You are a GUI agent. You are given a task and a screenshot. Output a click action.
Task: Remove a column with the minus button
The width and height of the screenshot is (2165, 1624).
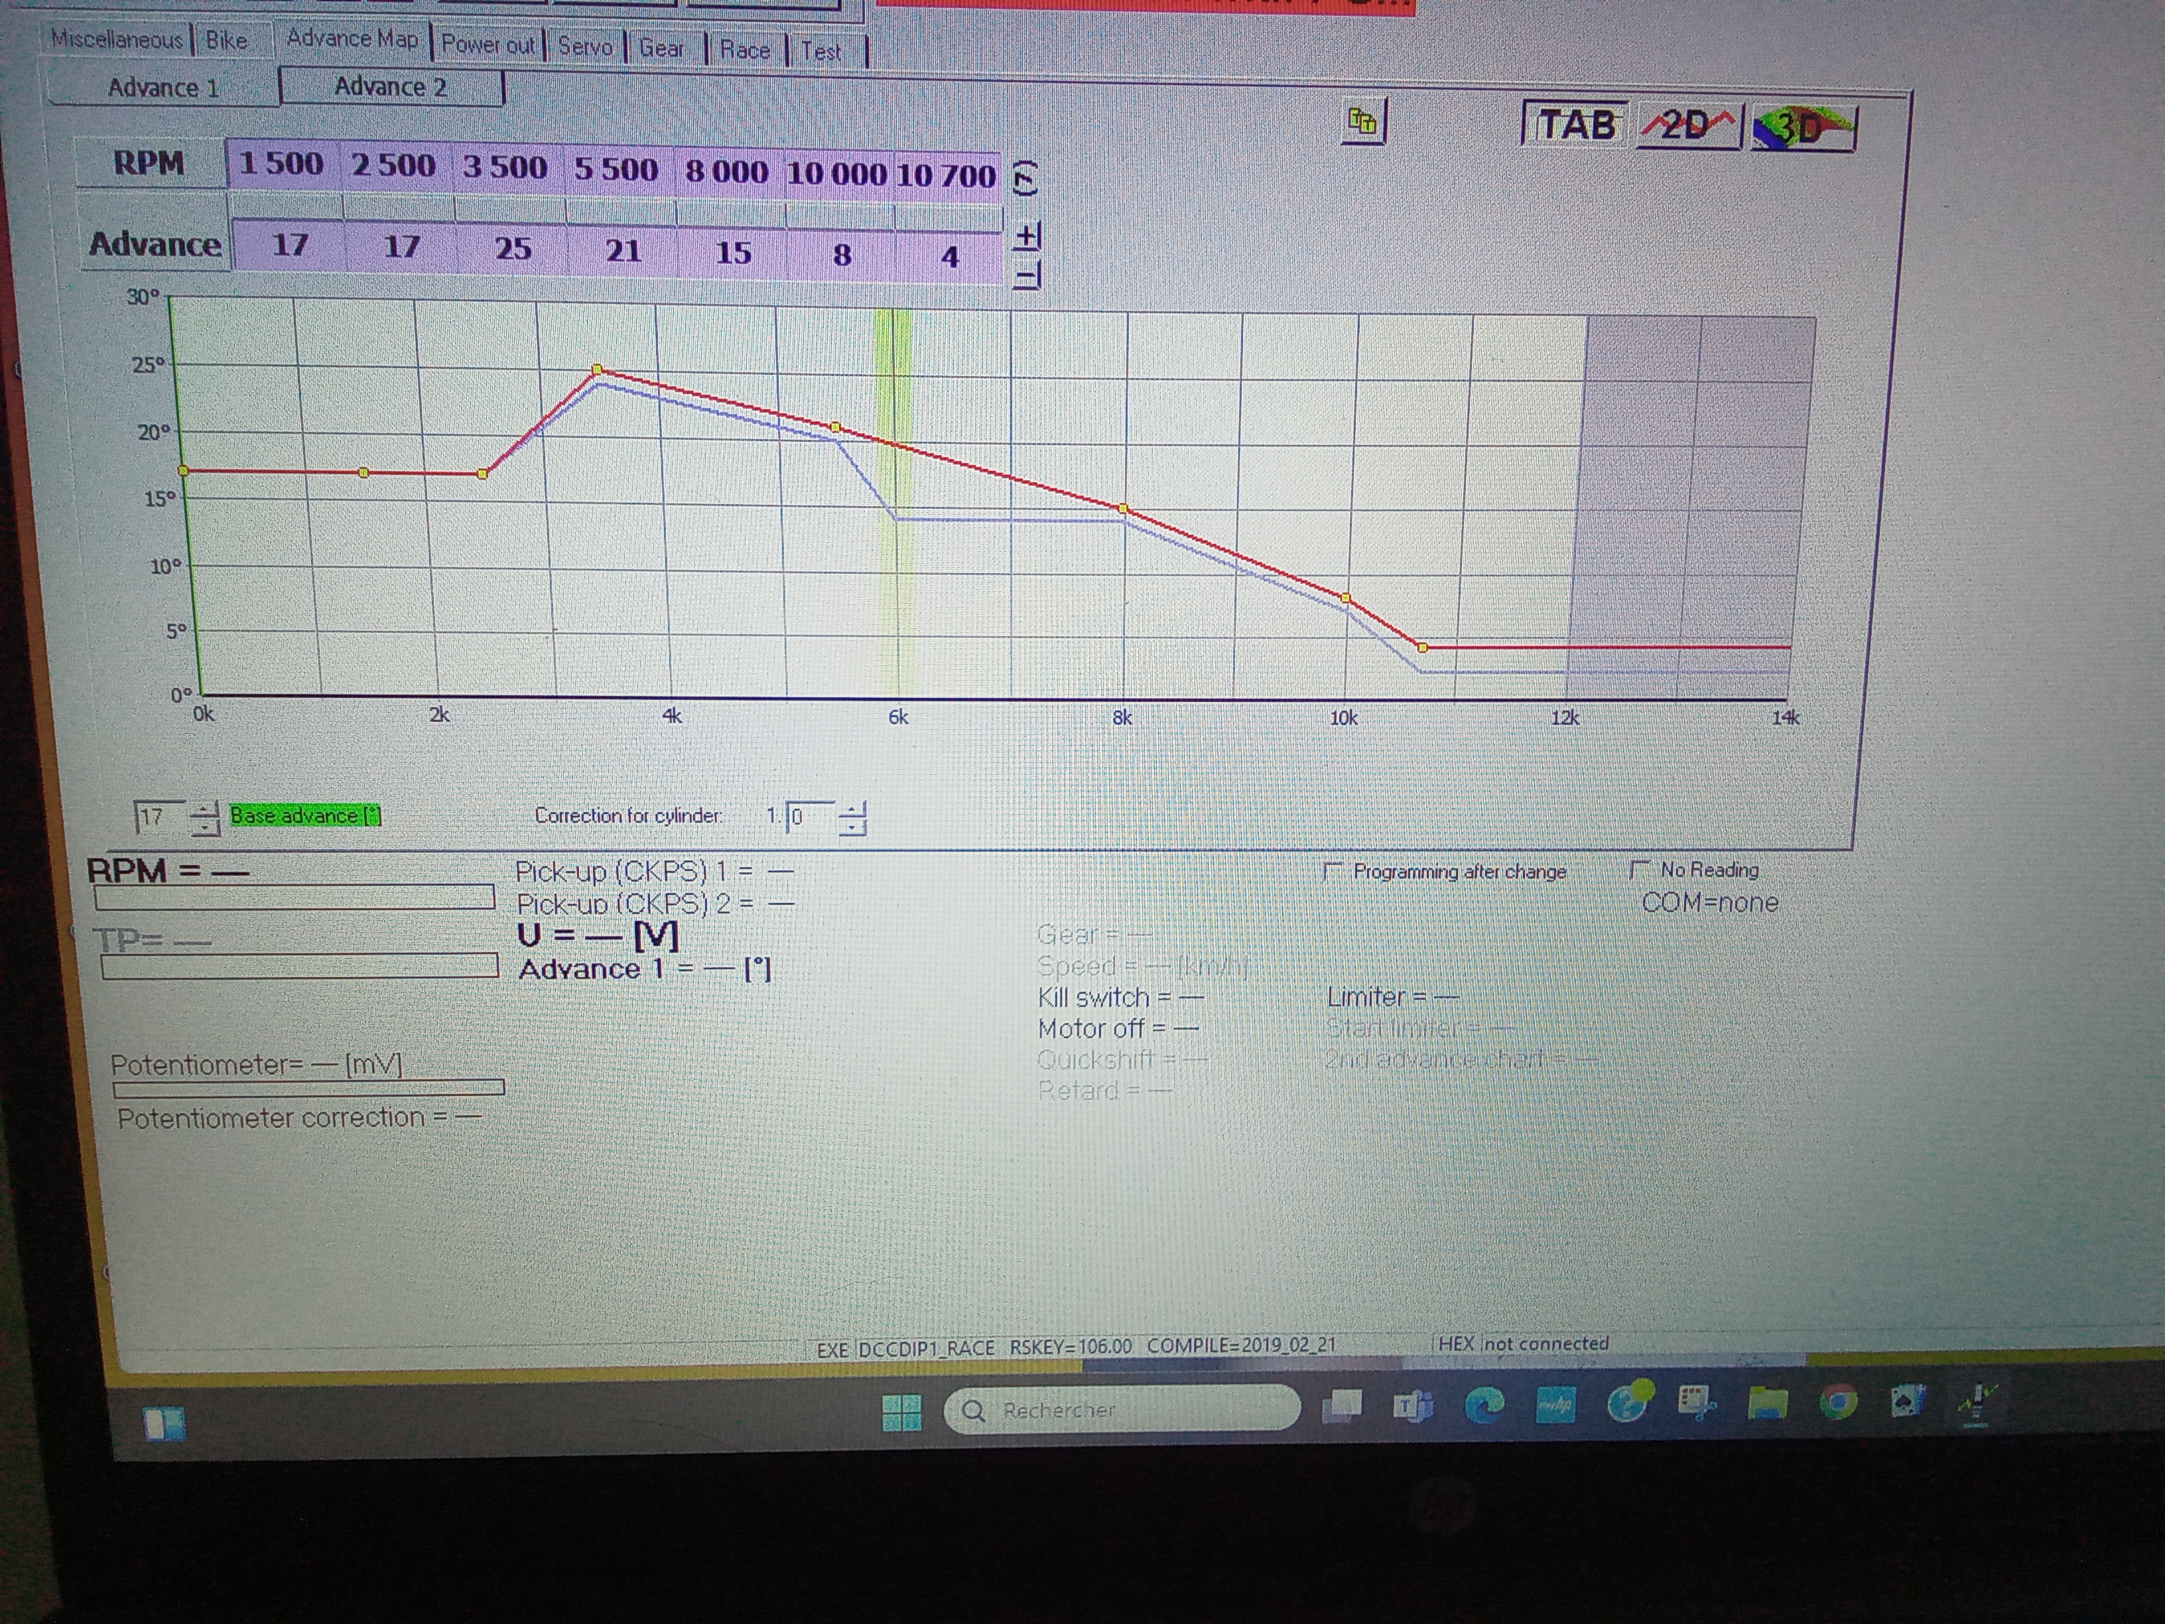(1027, 275)
